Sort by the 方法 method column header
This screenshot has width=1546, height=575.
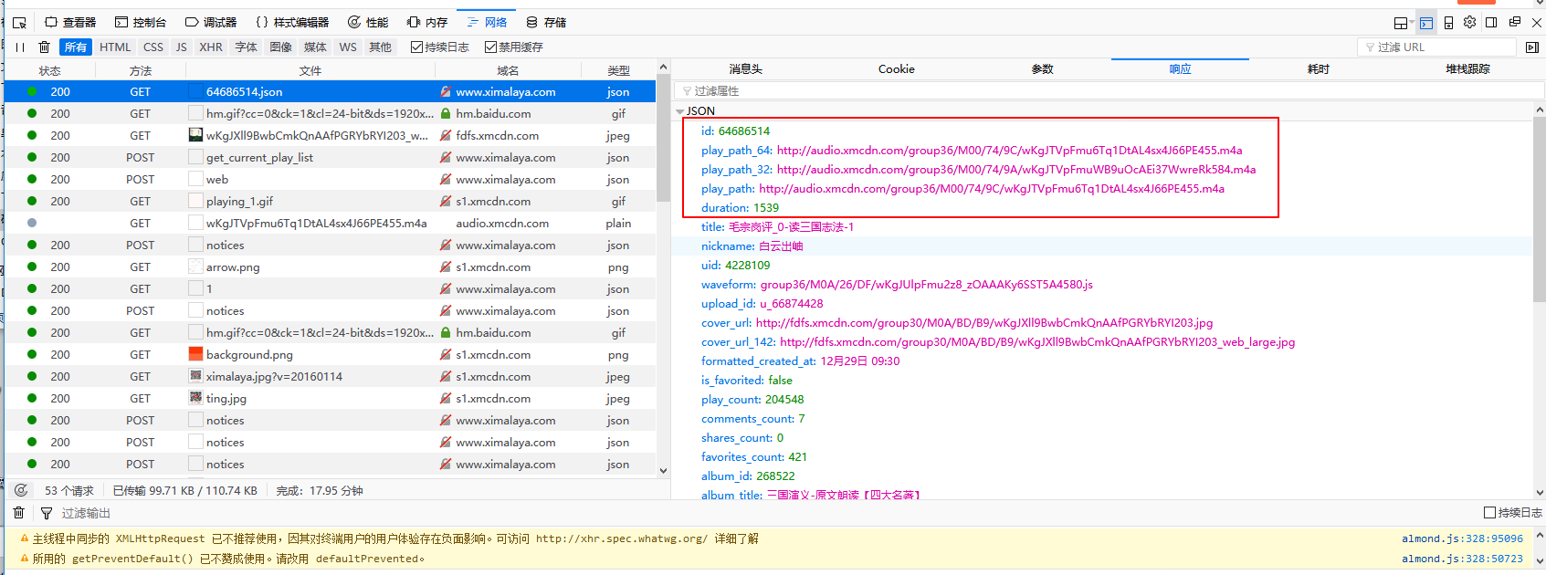pos(141,70)
